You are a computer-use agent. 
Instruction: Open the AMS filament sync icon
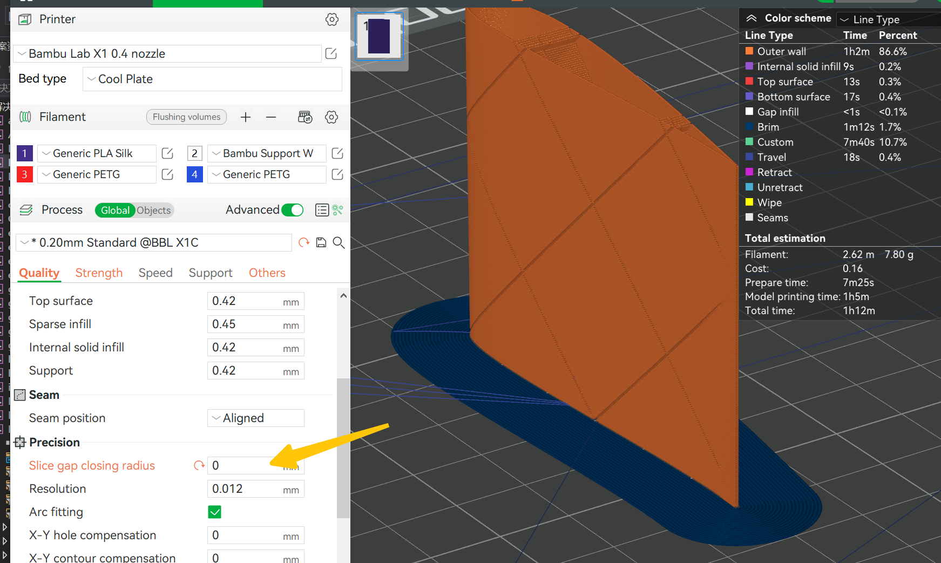pyautogui.click(x=305, y=117)
